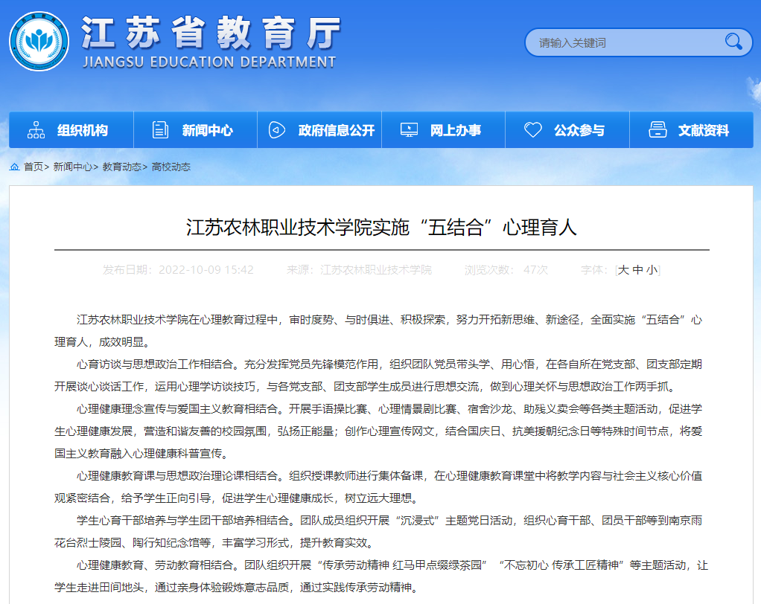Image resolution: width=761 pixels, height=604 pixels.
Task: Open the 新闻中心 navigation menu
Action: click(x=207, y=130)
